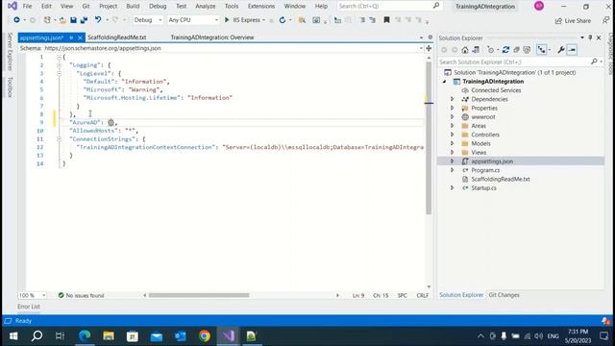
Task: Click the CRLF line ending indicator
Action: (423, 295)
